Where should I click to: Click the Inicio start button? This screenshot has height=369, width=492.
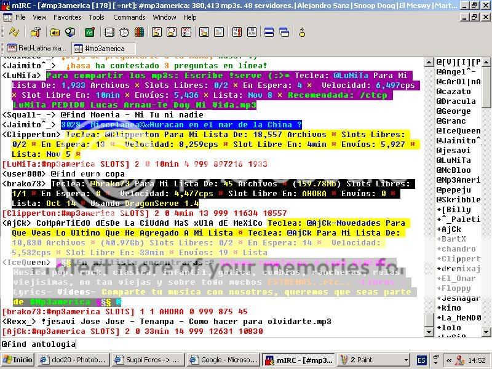18,360
